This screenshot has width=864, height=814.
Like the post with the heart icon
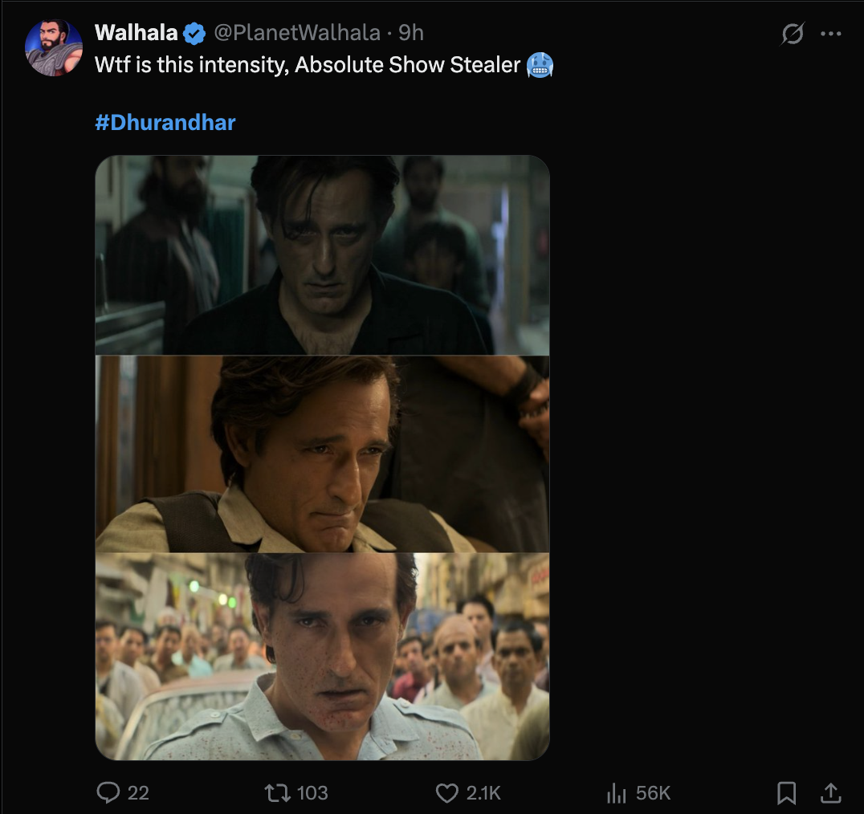pyautogui.click(x=446, y=793)
